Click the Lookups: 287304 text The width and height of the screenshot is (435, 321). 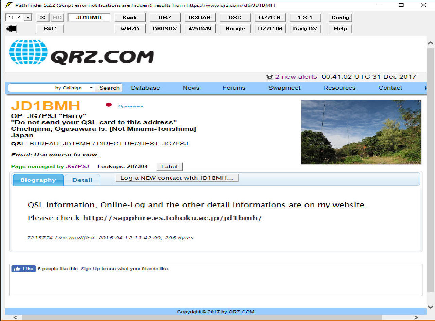tap(123, 166)
